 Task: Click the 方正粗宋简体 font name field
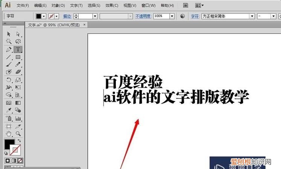coord(226,16)
